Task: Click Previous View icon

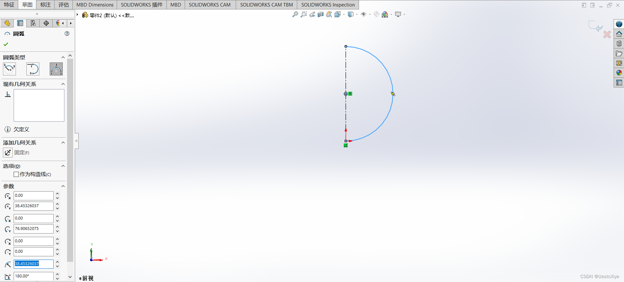Action: tap(312, 14)
